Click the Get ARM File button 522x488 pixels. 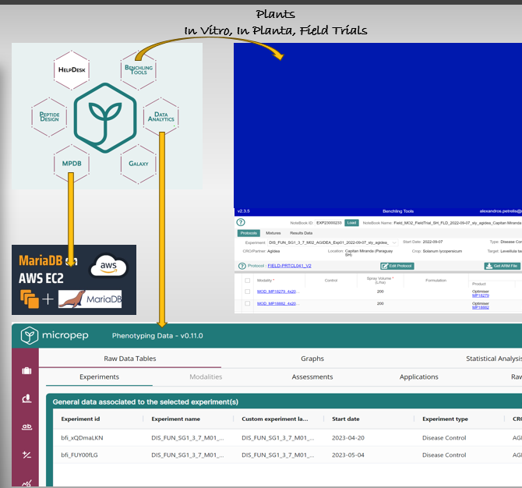tap(502, 266)
